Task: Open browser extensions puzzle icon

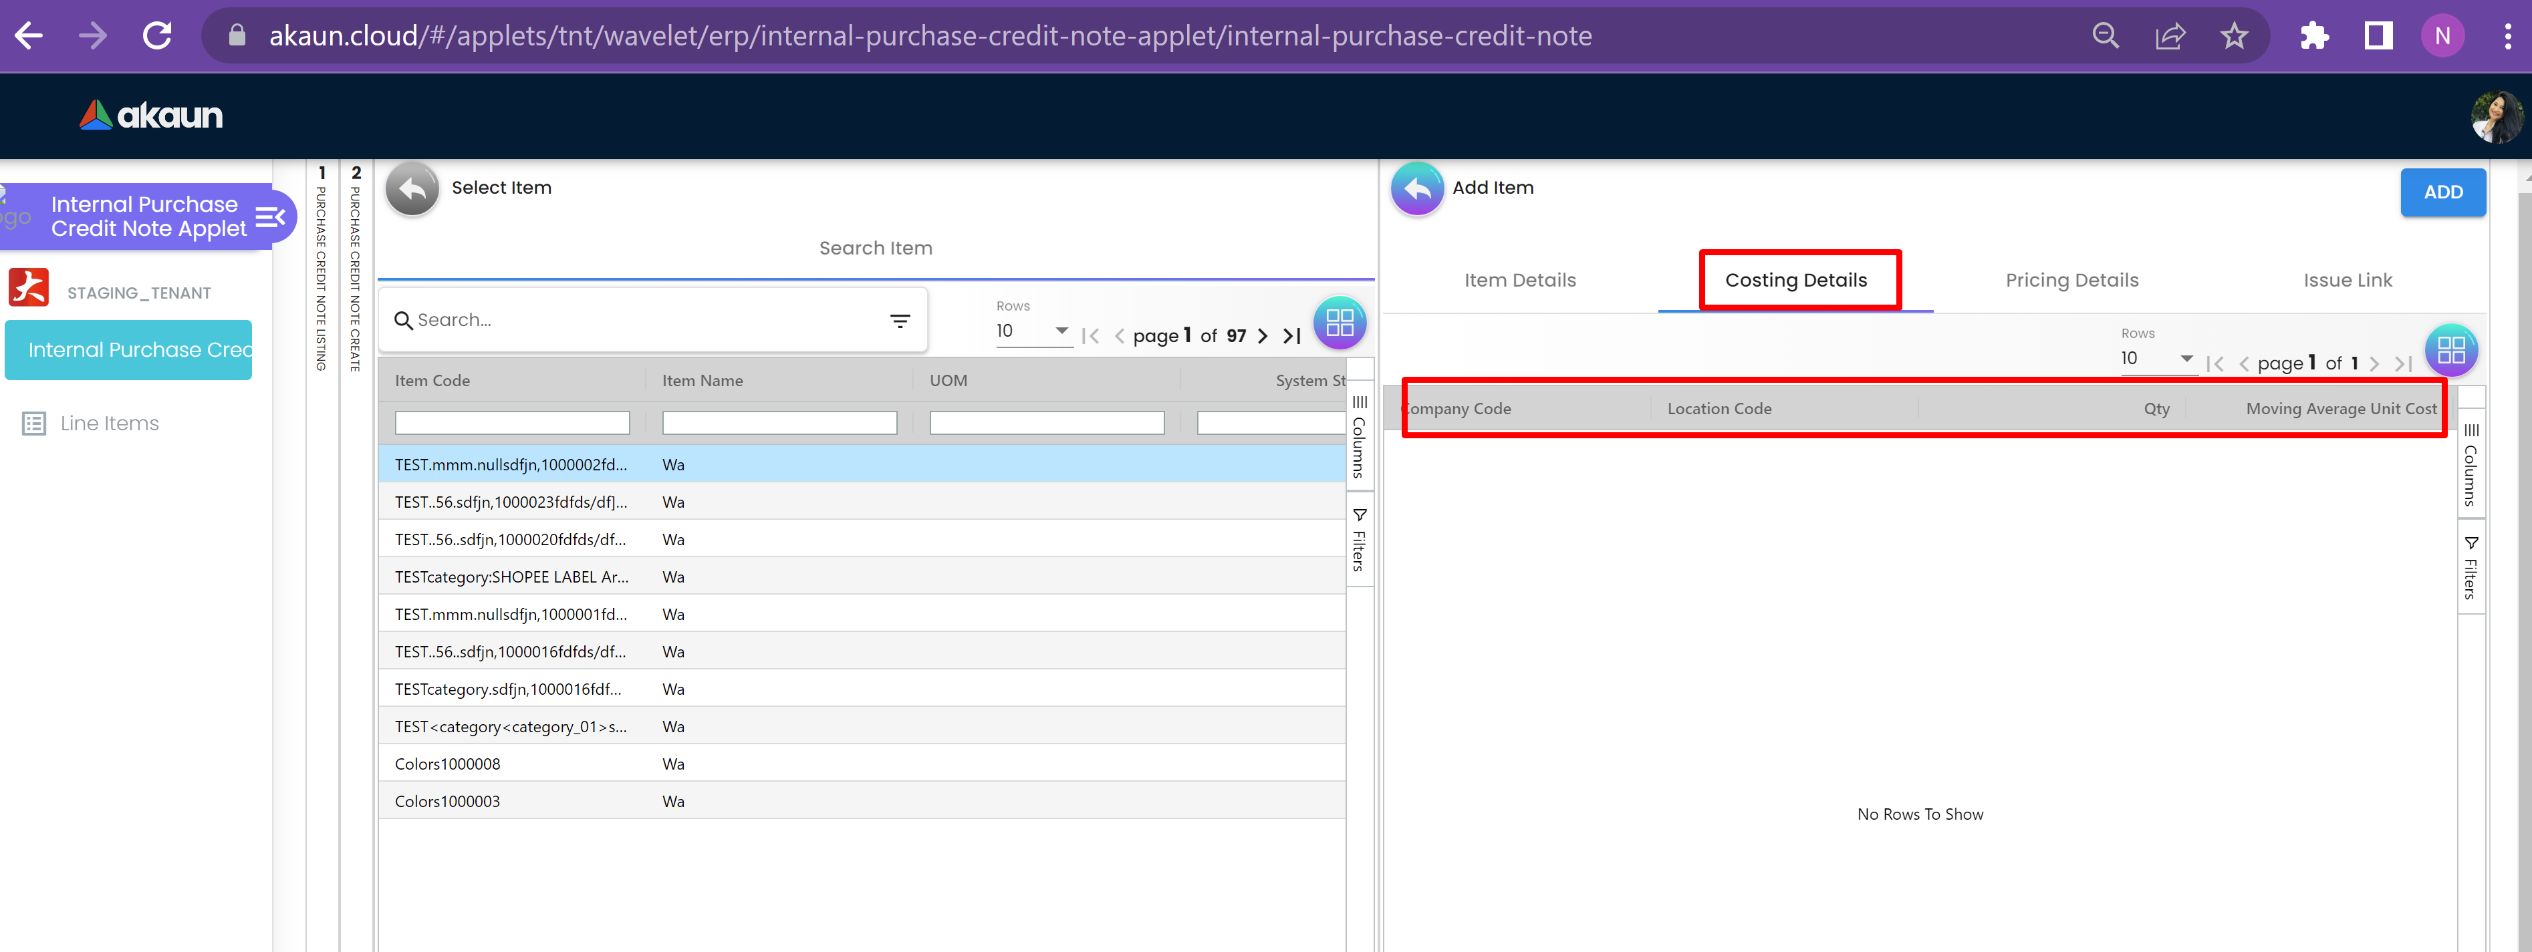Action: pos(2314,36)
